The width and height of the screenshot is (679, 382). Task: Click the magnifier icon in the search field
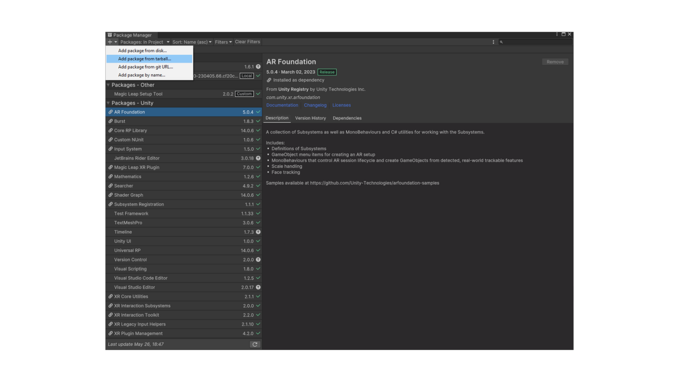(x=501, y=42)
